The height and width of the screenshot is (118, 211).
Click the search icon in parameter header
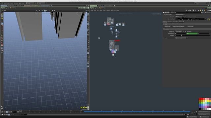[206, 12]
